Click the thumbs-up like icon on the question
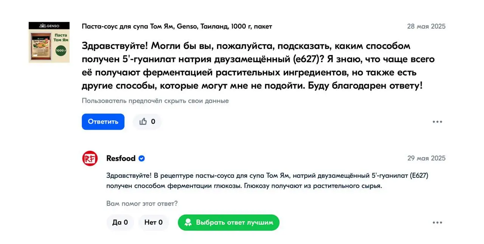This screenshot has width=484, height=244. coord(143,121)
